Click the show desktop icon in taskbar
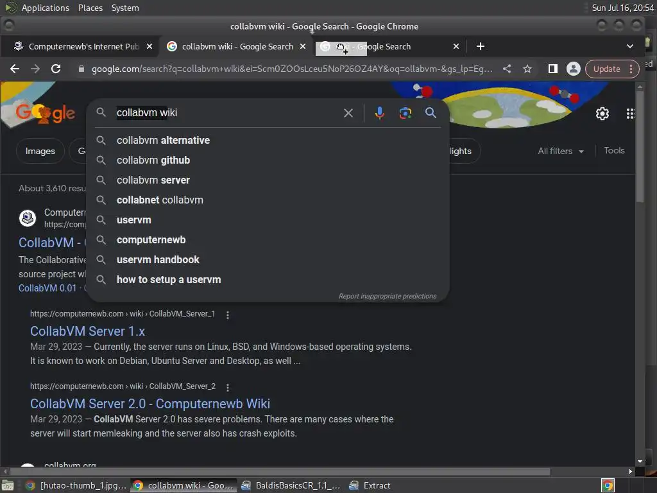The height and width of the screenshot is (493, 657). coord(8,485)
